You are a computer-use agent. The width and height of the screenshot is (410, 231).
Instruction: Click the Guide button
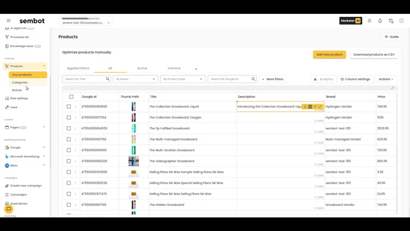(x=392, y=37)
